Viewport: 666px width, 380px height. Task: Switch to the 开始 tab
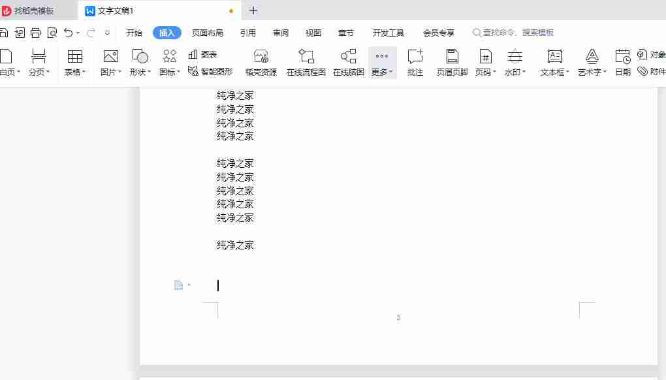(x=135, y=33)
